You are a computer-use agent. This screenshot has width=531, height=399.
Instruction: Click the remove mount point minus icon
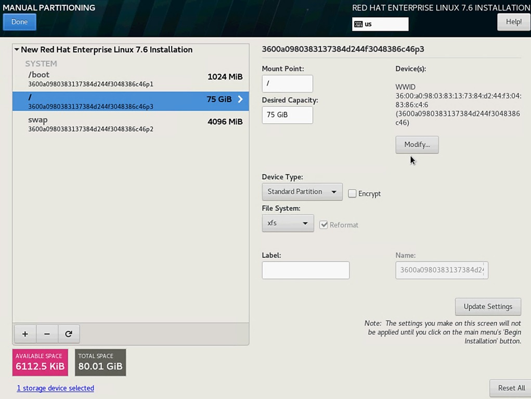[47, 334]
